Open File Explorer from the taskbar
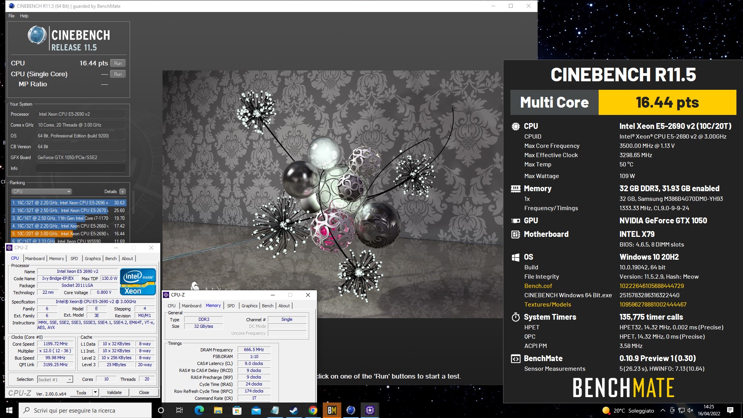The width and height of the screenshot is (743, 418). click(218, 410)
